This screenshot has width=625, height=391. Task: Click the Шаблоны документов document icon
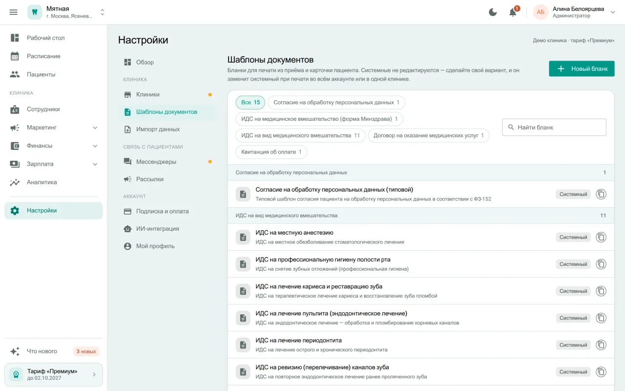tap(127, 112)
